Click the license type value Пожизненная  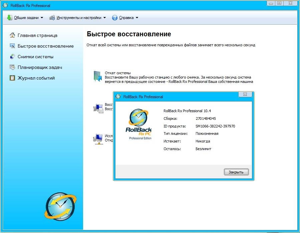coord(207,133)
